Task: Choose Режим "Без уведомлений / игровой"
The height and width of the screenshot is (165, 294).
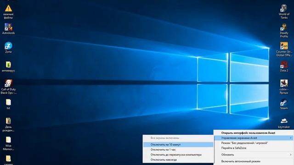Action: pyautogui.click(x=254, y=143)
